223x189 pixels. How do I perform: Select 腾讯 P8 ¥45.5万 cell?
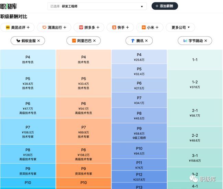pos(139,115)
